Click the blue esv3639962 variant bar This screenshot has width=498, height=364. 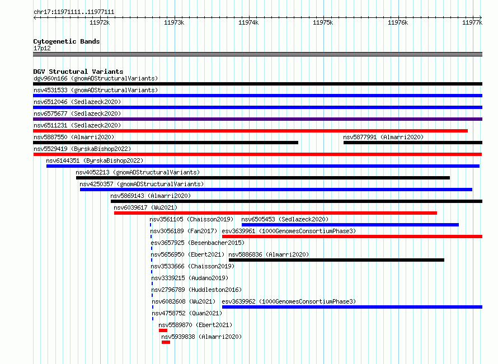coord(352,307)
